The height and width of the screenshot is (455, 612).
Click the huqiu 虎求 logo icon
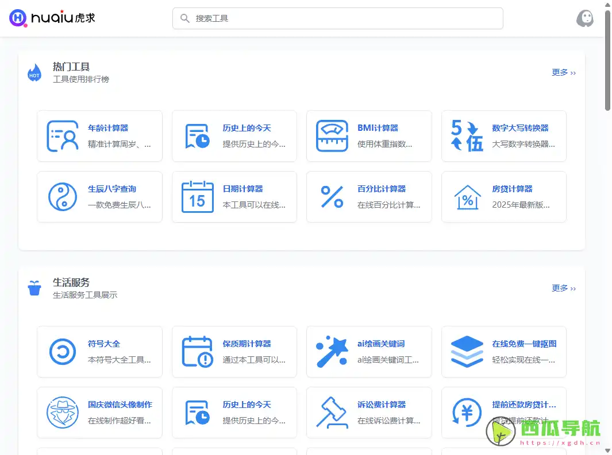pos(18,18)
